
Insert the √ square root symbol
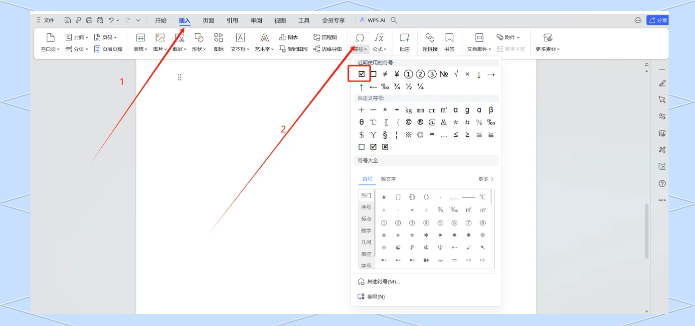click(456, 74)
